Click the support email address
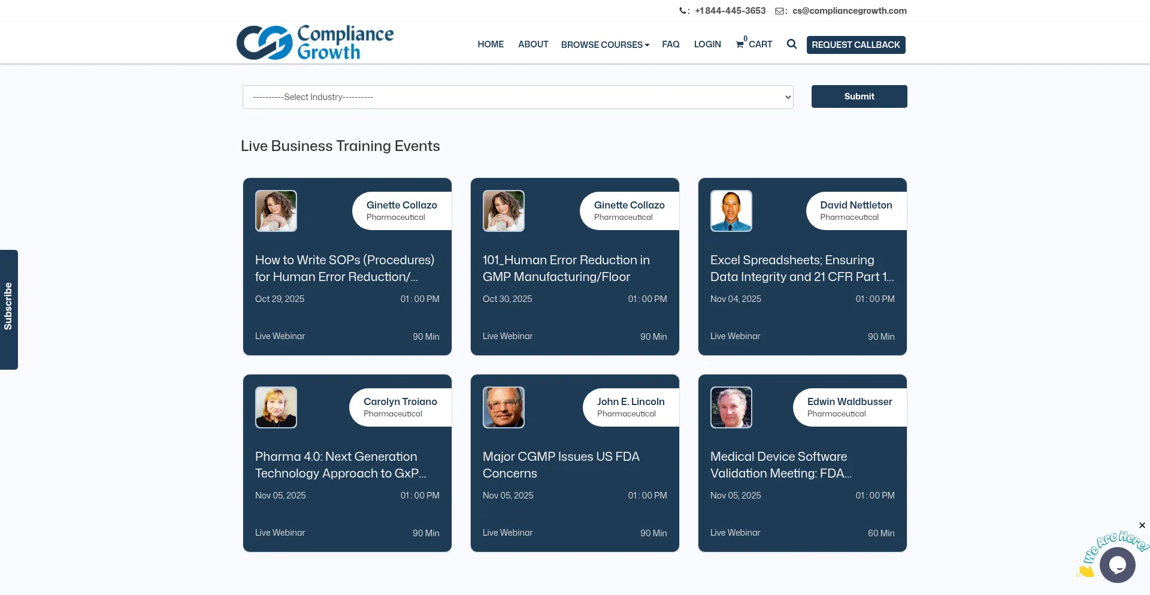1150x595 pixels. [x=849, y=11]
